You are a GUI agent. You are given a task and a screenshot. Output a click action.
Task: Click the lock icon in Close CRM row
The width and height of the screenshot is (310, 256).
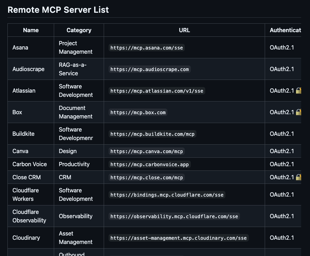tap(299, 177)
